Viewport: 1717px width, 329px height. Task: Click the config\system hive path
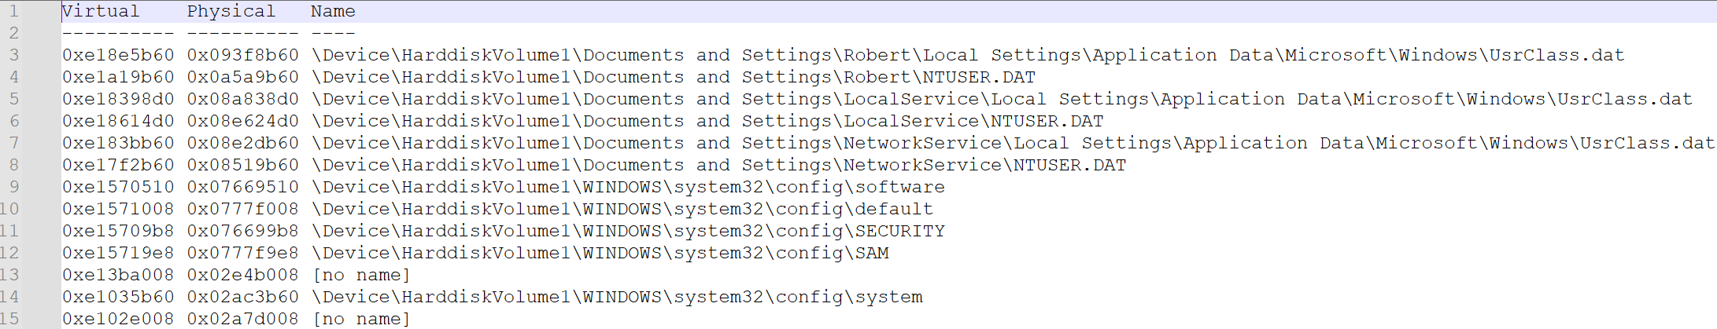[x=617, y=297]
